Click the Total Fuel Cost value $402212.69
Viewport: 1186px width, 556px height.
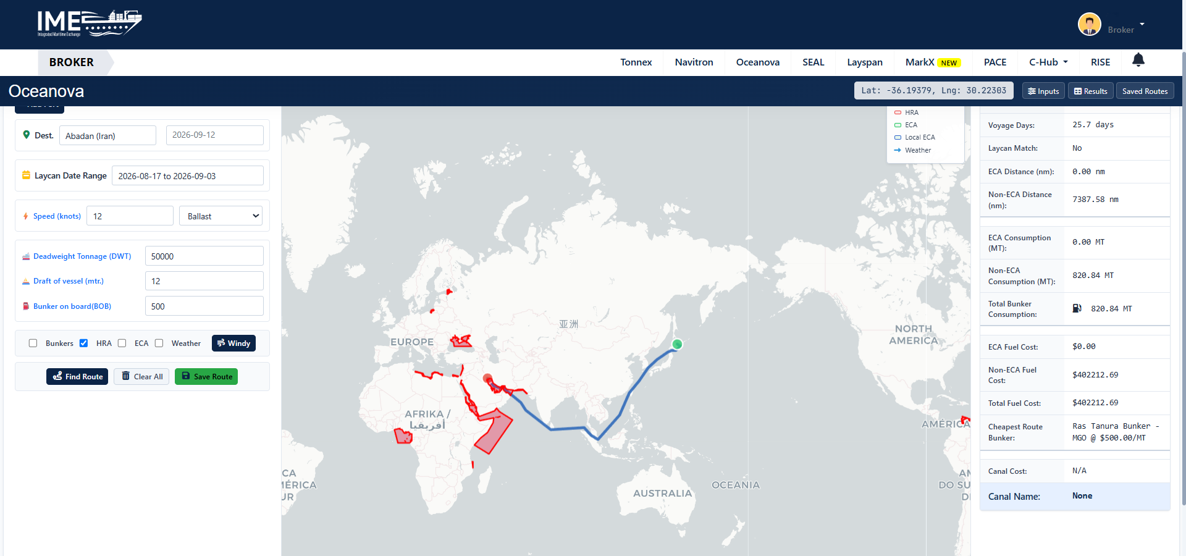pos(1095,403)
